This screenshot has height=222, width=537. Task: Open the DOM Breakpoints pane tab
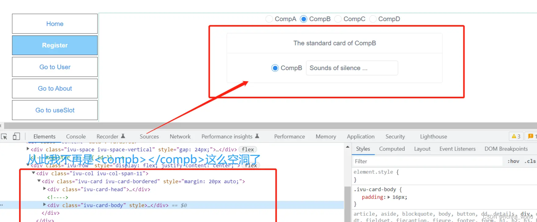(506, 149)
